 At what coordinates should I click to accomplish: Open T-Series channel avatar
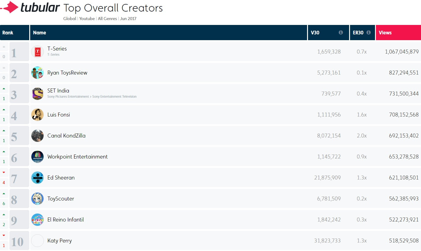[x=37, y=52]
